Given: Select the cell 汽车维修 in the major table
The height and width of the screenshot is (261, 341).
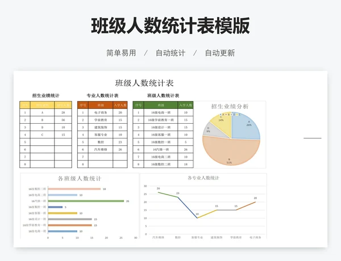Looking at the screenshot, I should pyautogui.click(x=101, y=149).
